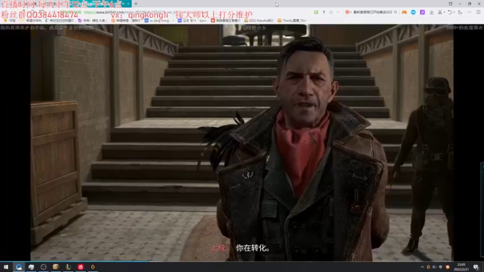484x272 pixels.
Task: Open the blue round extension icon
Action: pos(413,12)
